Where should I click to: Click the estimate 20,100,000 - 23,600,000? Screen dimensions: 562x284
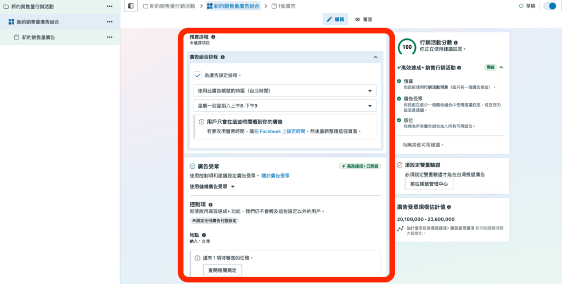pyautogui.click(x=426, y=219)
